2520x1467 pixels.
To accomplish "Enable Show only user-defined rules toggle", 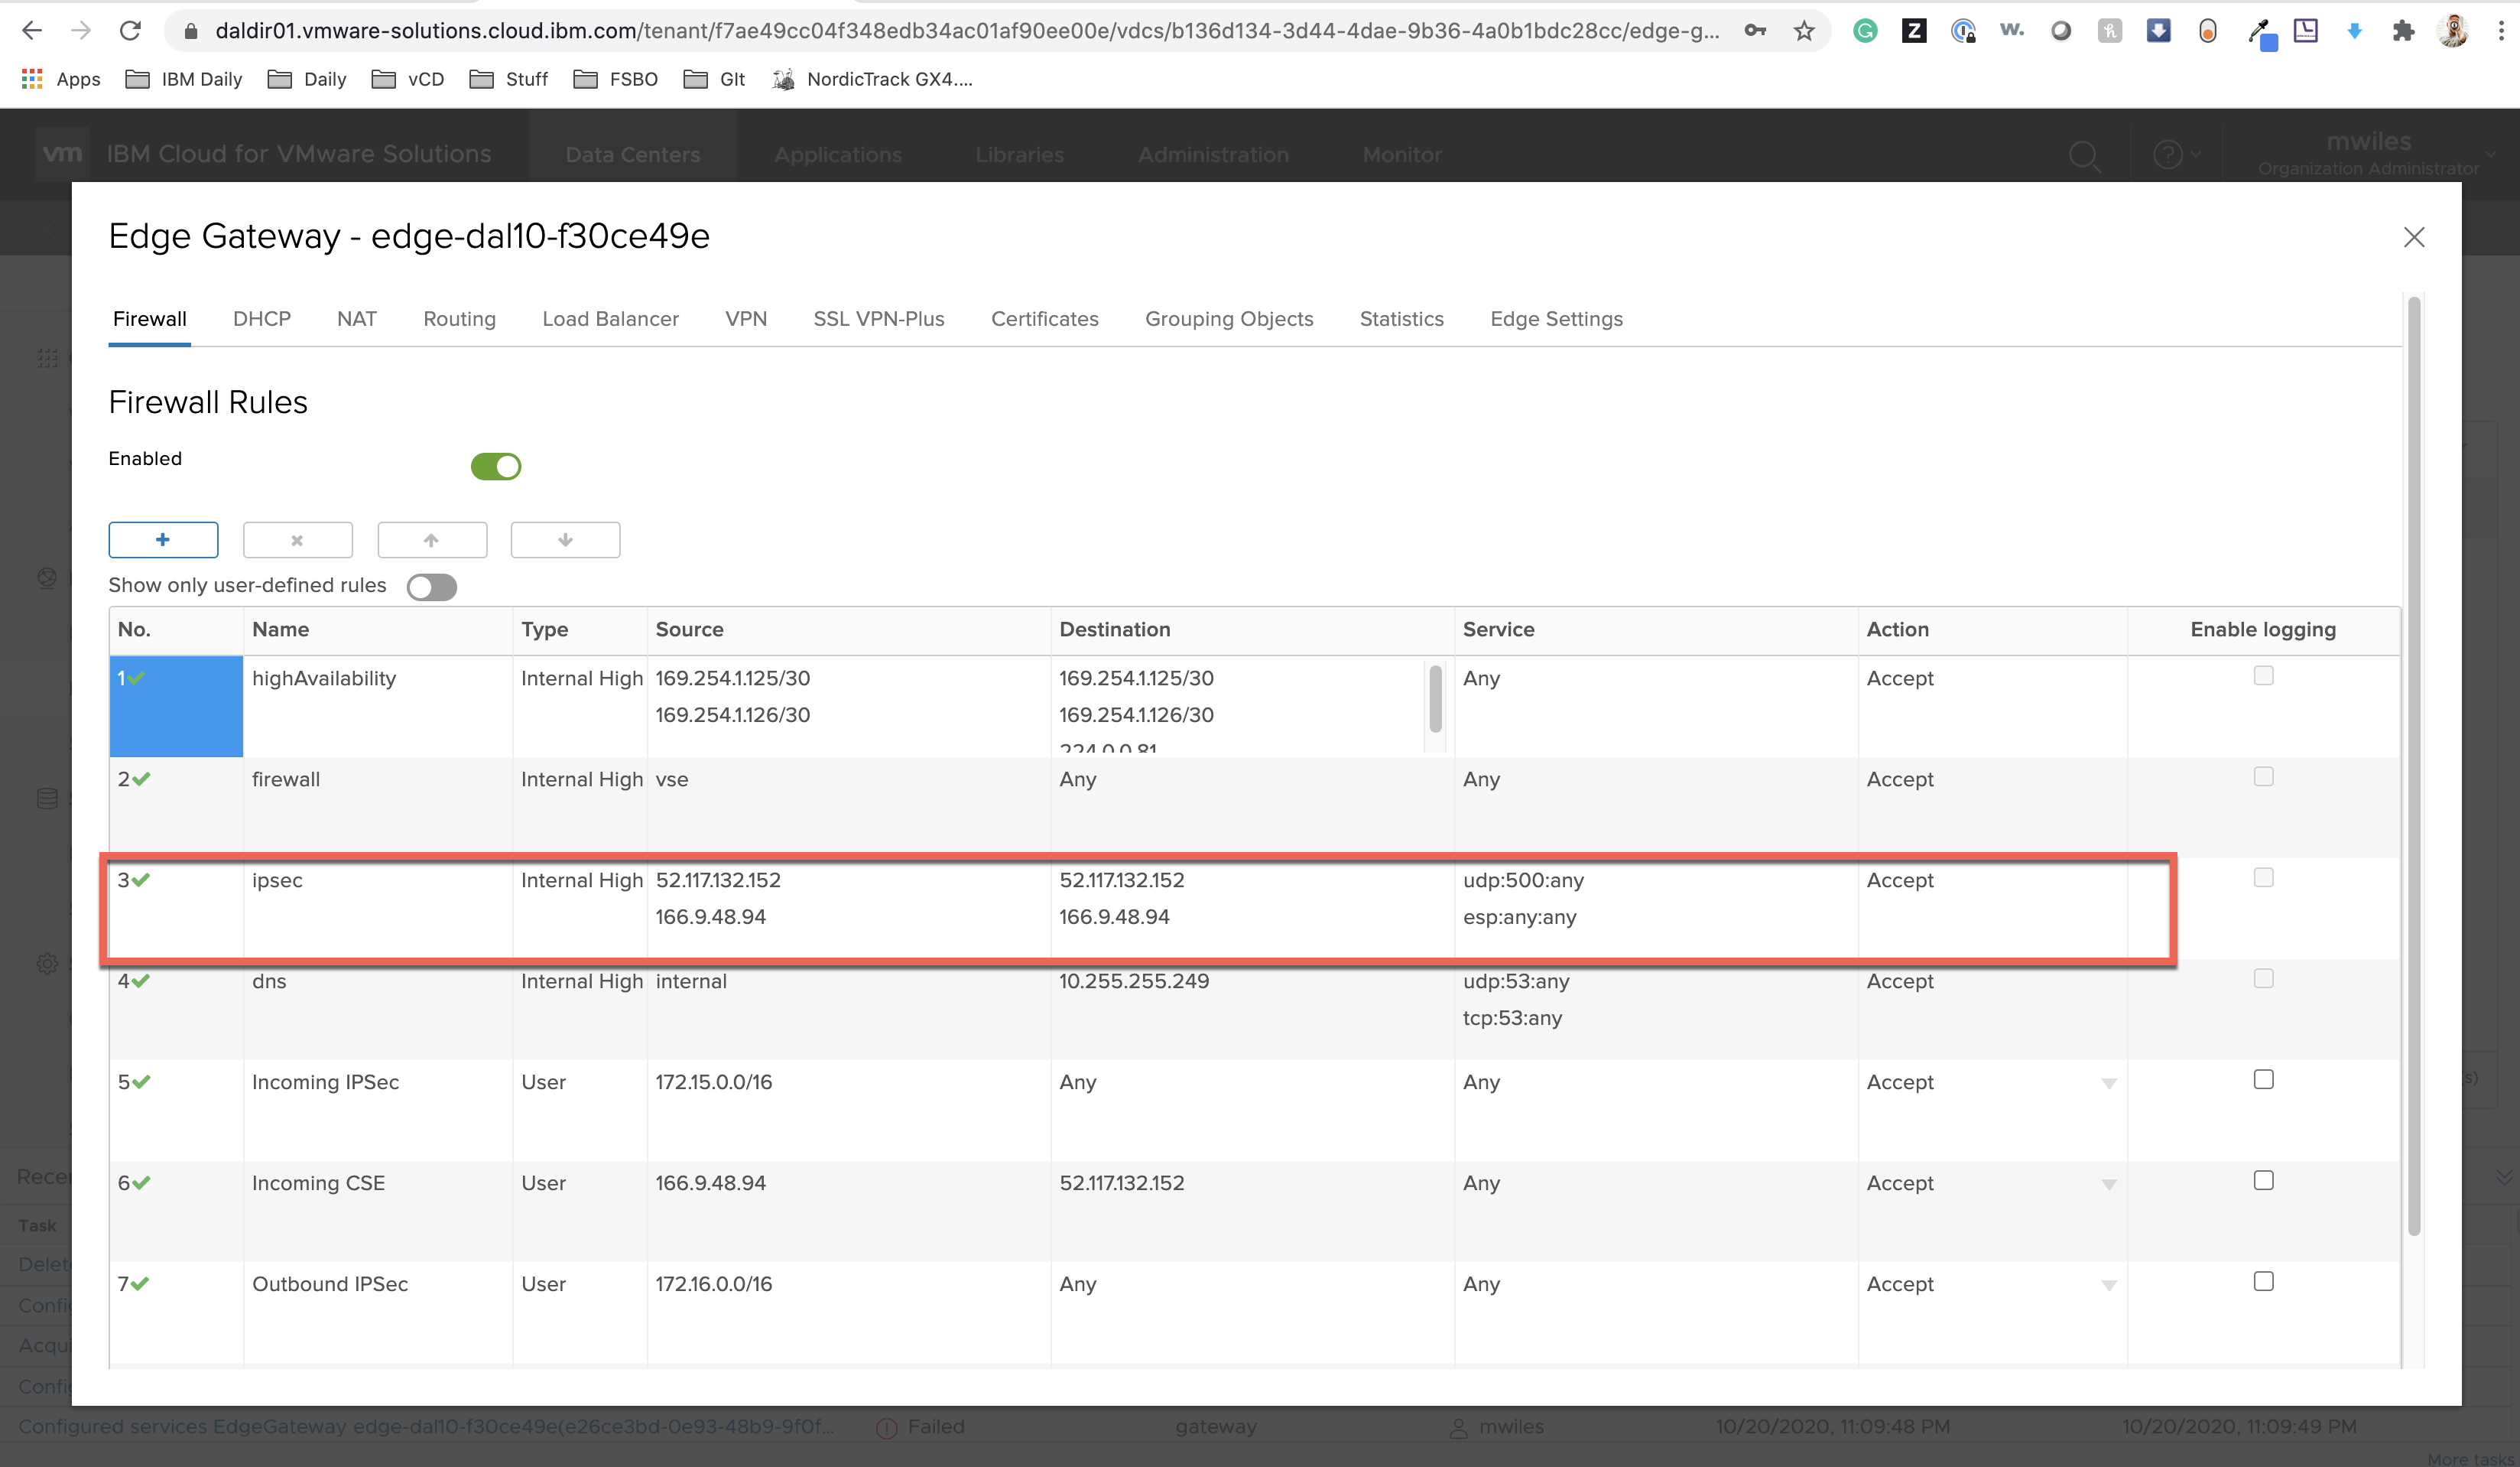I will tap(432, 587).
